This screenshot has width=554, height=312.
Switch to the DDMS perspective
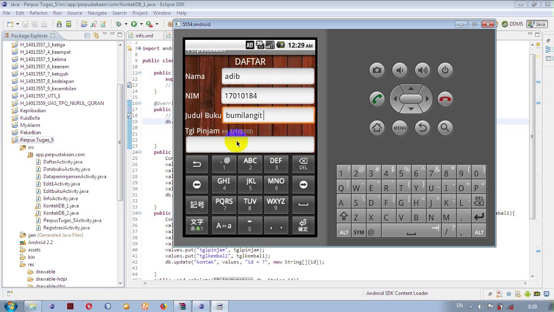(x=513, y=24)
